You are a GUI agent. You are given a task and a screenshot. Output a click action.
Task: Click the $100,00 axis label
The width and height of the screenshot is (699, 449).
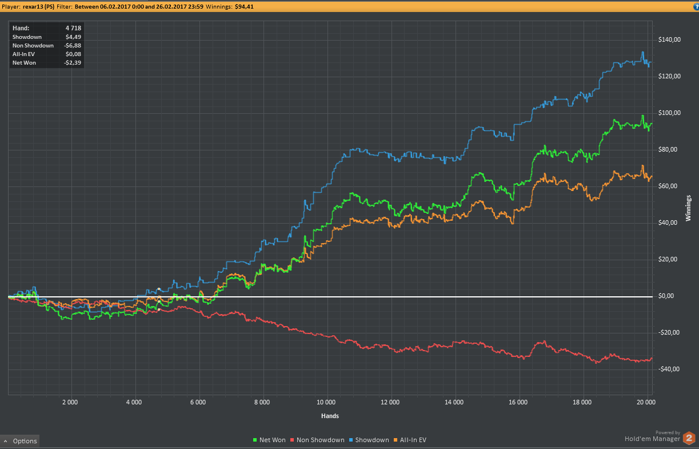tap(669, 113)
